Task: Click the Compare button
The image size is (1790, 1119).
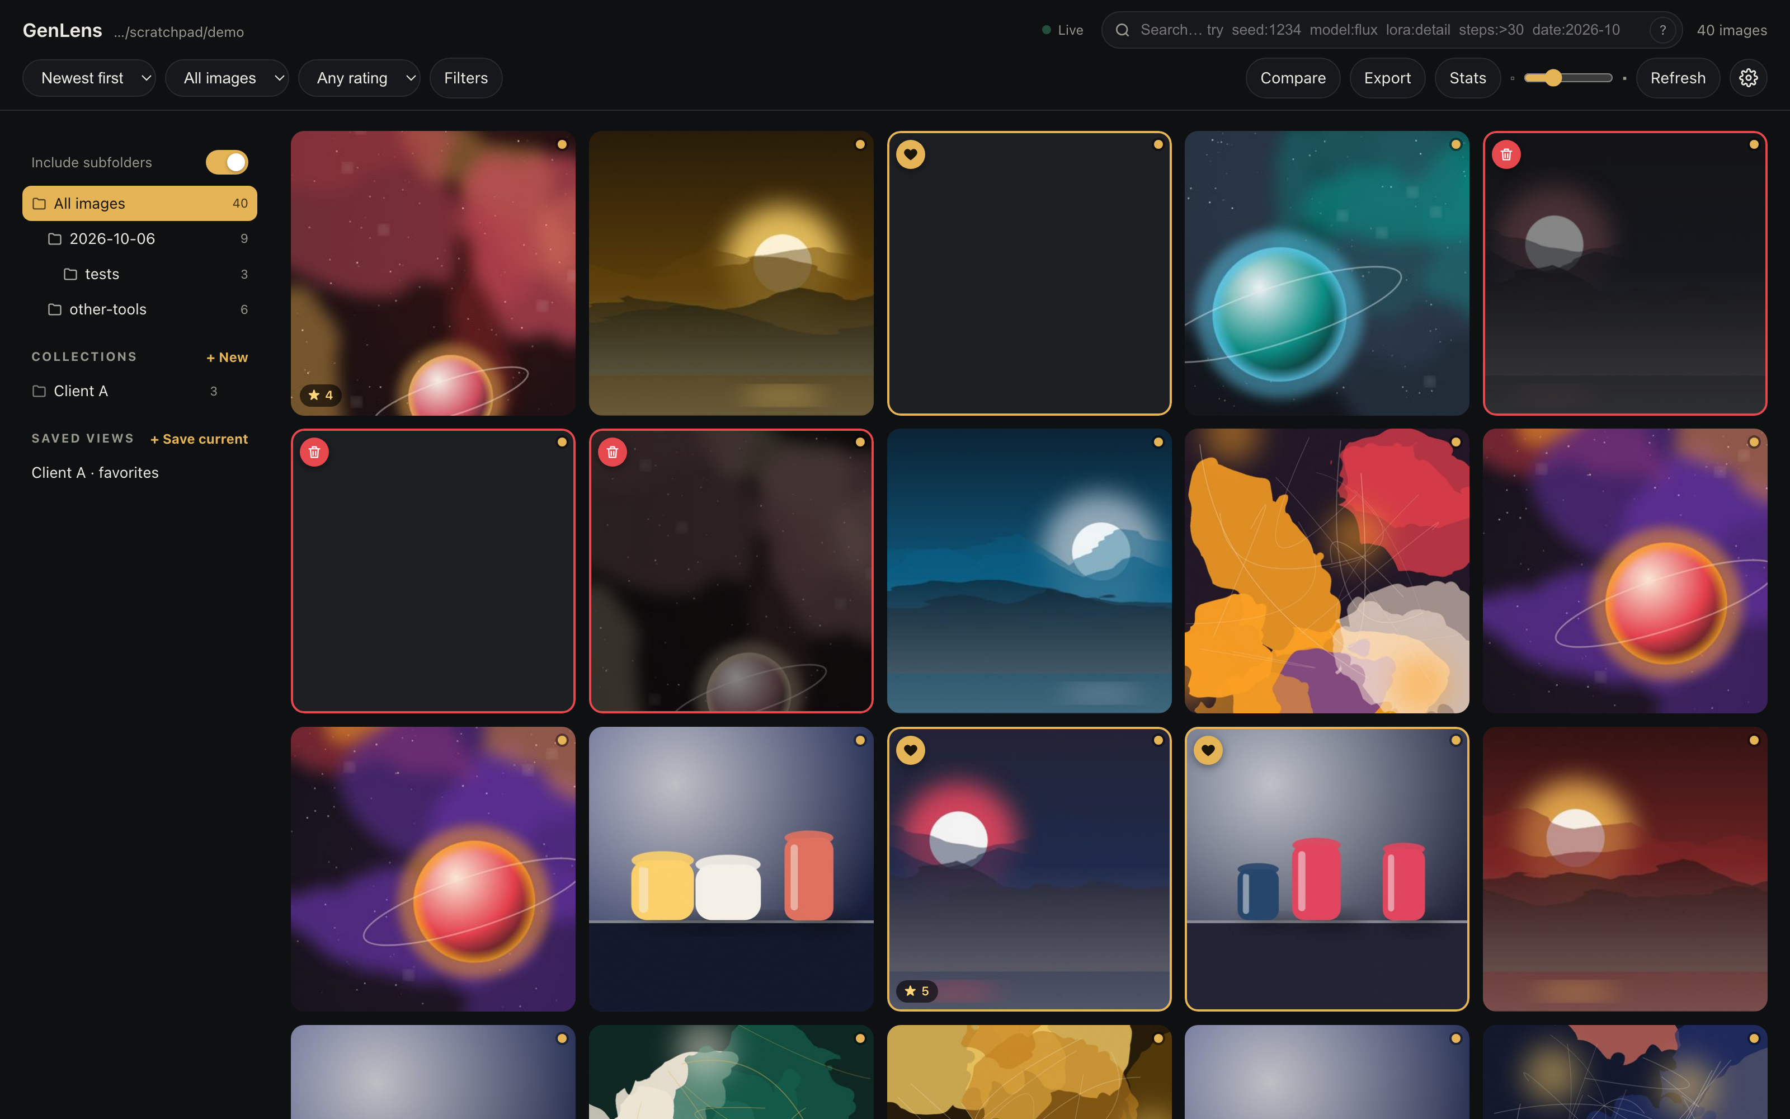Action: [1293, 78]
